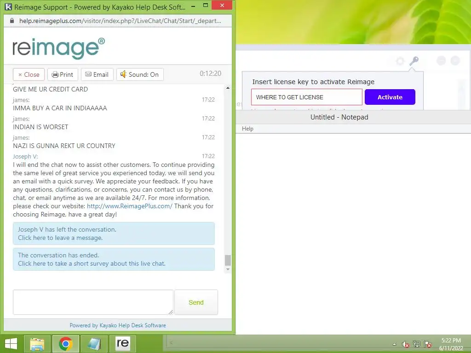
Task: Open the taskbar clock showing 5:22 PM
Action: 451,344
